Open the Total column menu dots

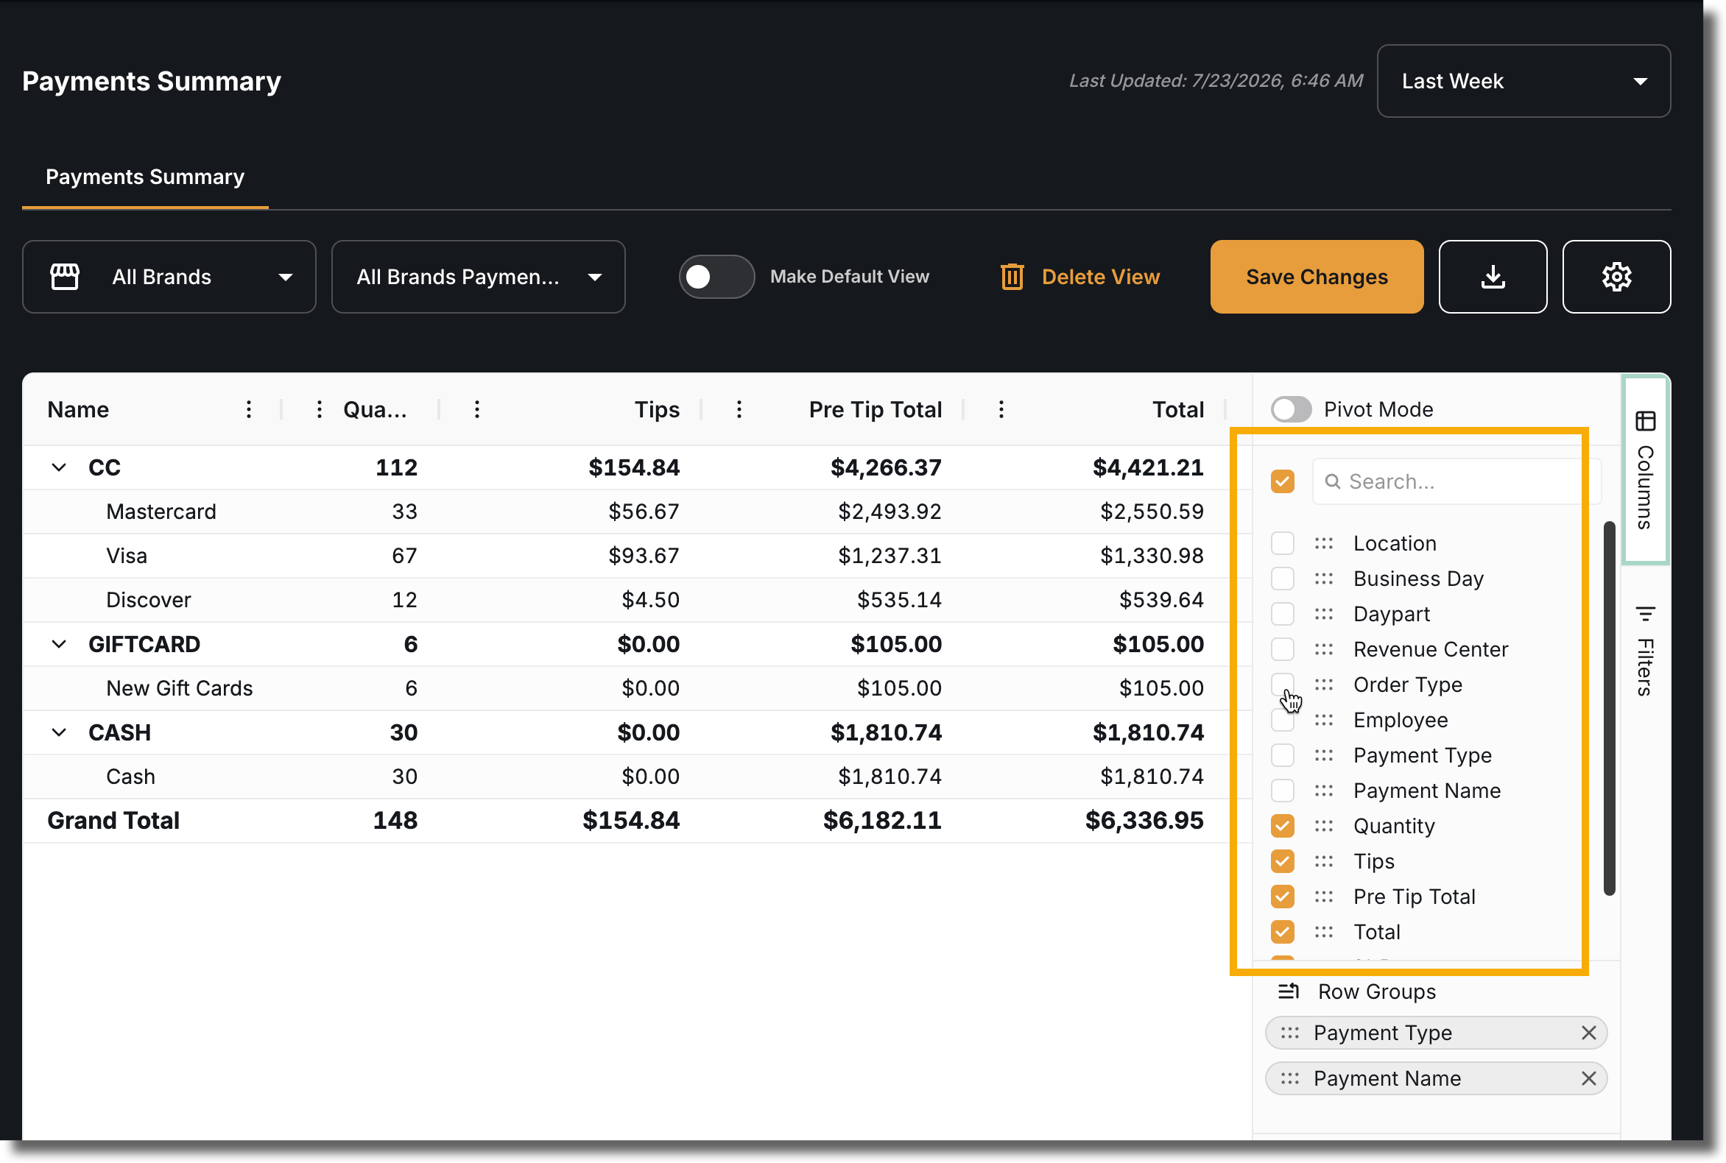[x=1001, y=409]
